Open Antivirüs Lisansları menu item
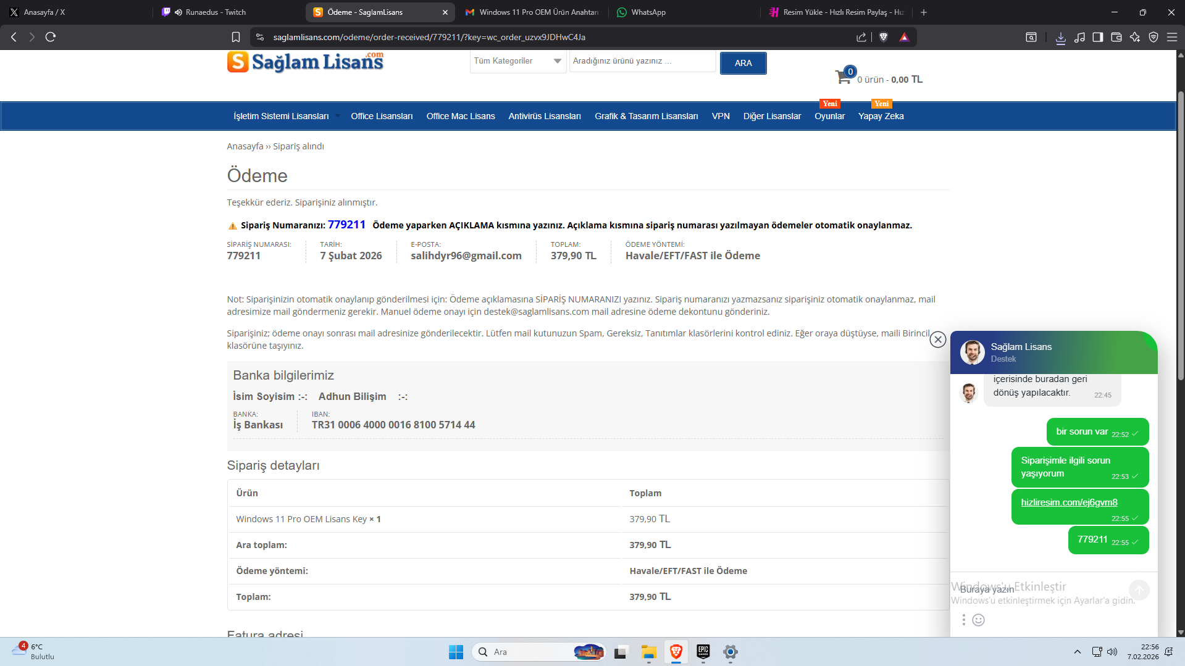 click(x=545, y=116)
